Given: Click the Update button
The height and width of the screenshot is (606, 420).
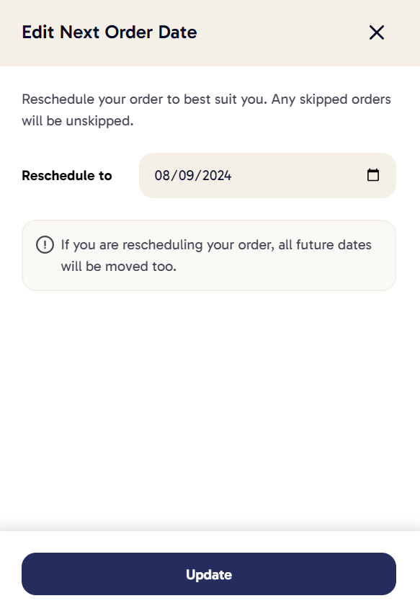Looking at the screenshot, I should 209,574.
